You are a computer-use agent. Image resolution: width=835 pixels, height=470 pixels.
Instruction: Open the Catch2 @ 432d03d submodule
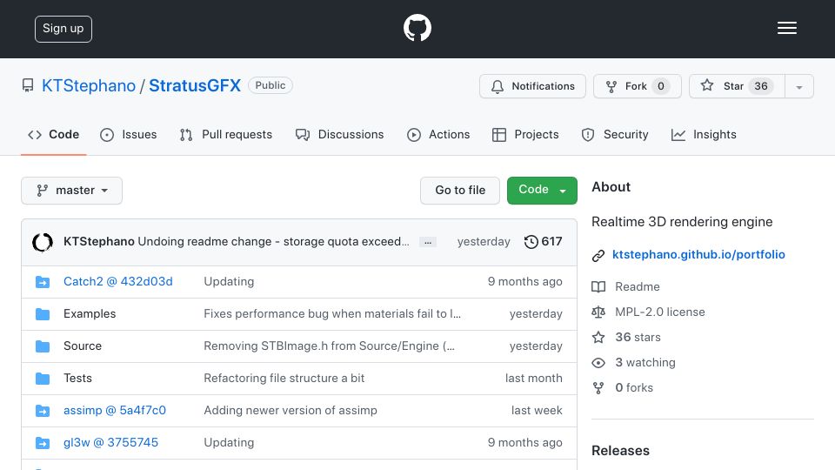click(x=117, y=281)
